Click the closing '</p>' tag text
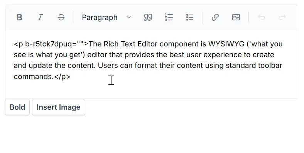The image size is (304, 153). pyautogui.click(x=62, y=77)
